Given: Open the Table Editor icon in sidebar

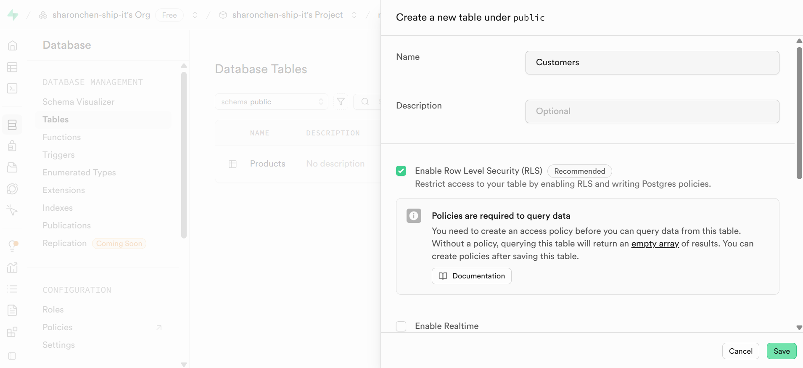Looking at the screenshot, I should pyautogui.click(x=12, y=67).
